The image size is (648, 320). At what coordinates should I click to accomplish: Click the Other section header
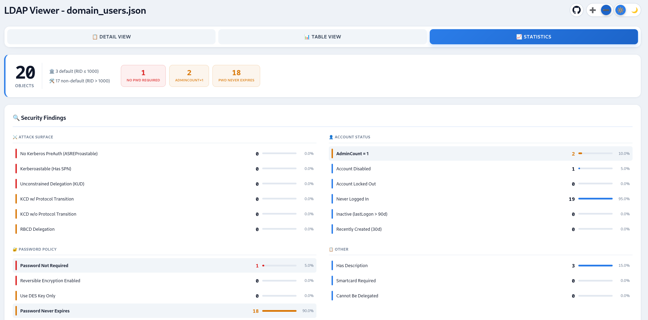[x=338, y=249]
